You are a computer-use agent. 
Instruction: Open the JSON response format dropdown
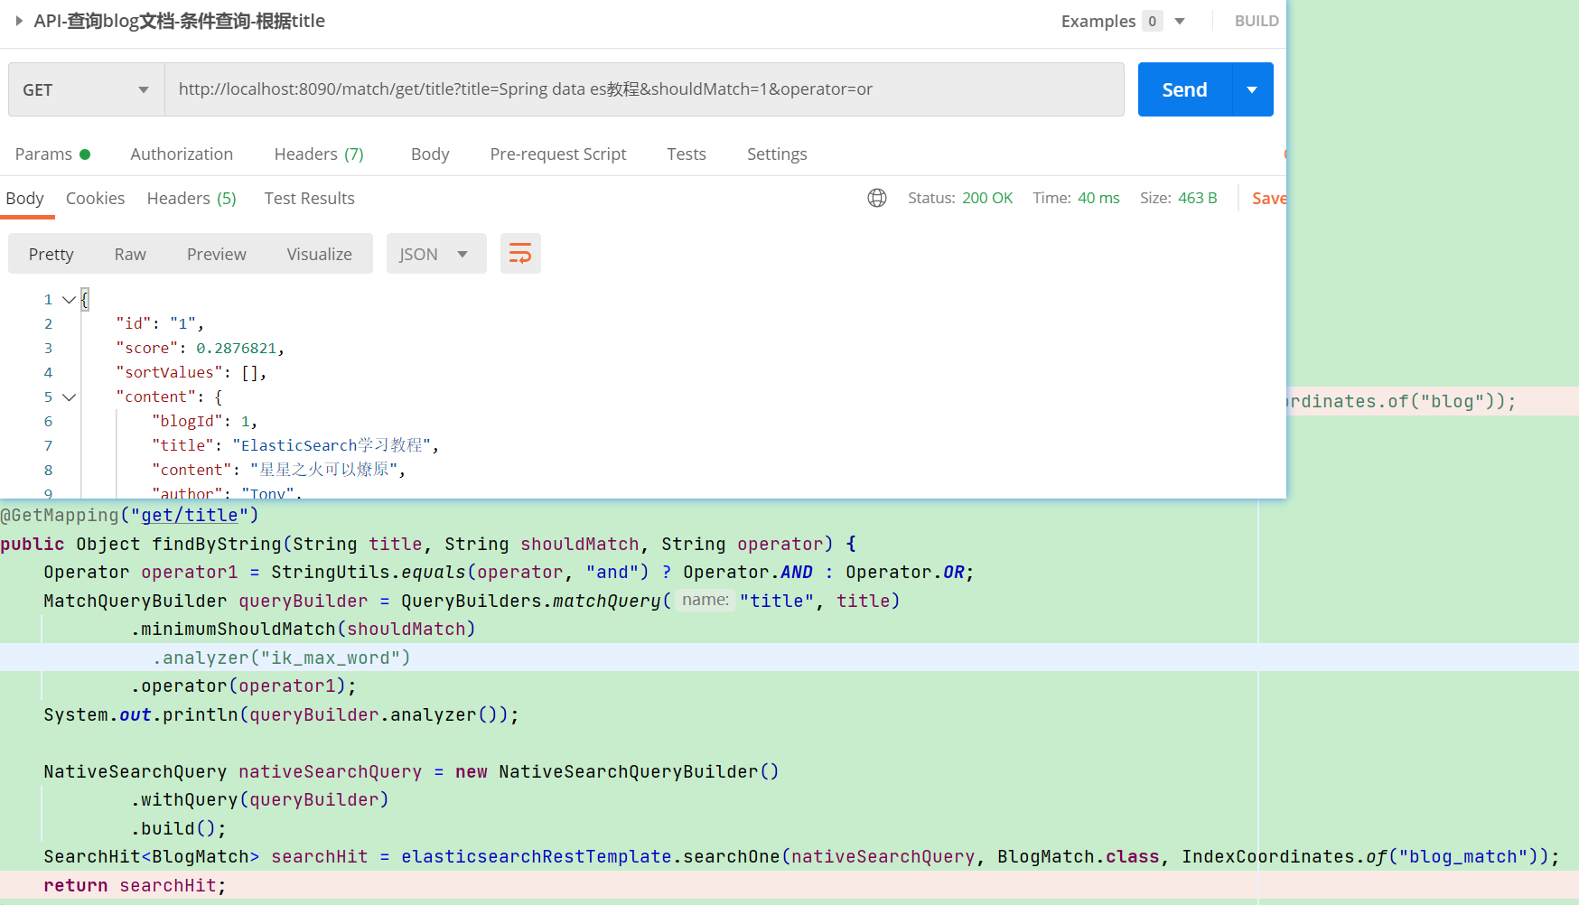(x=436, y=254)
